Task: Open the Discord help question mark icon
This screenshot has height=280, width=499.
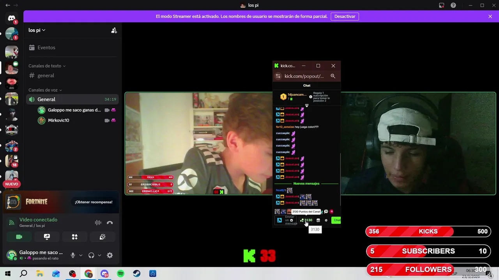Action: (453, 5)
